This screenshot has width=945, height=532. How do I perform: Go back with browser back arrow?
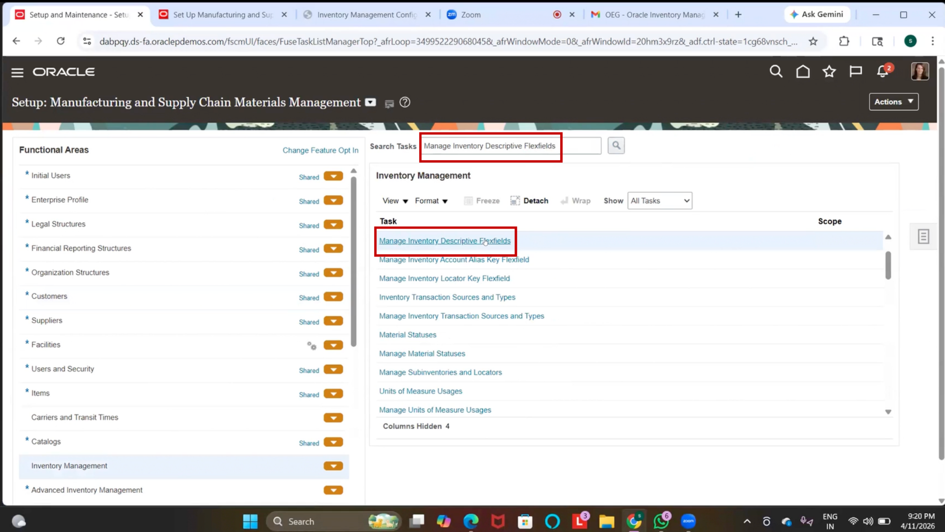pos(16,41)
